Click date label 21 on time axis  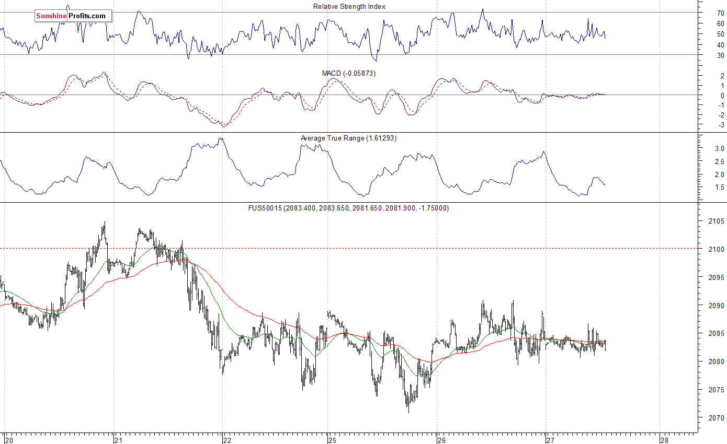[118, 440]
